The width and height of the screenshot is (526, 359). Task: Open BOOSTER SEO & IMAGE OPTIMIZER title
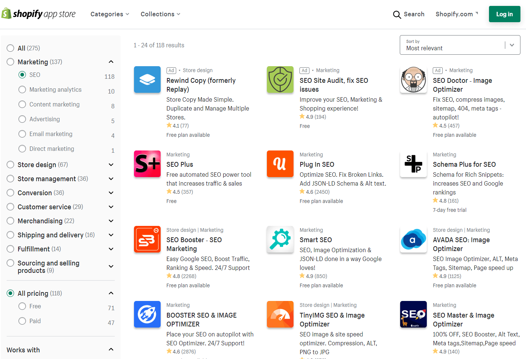201,319
